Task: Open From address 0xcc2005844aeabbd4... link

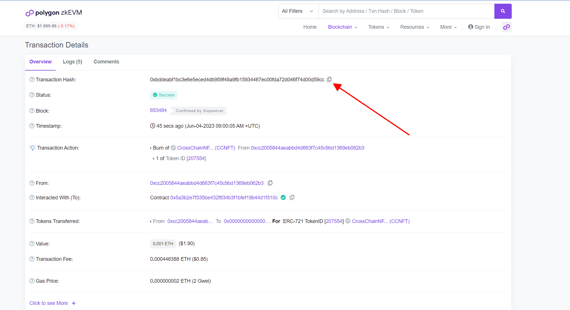Action: 207,183
